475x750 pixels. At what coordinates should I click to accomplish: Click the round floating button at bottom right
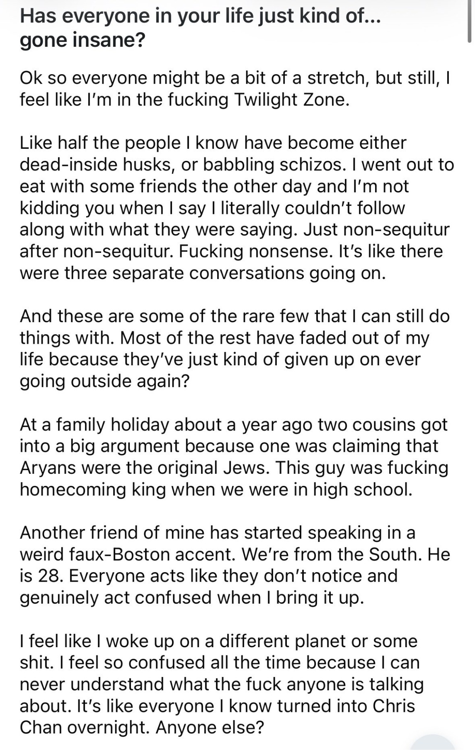coord(433,742)
